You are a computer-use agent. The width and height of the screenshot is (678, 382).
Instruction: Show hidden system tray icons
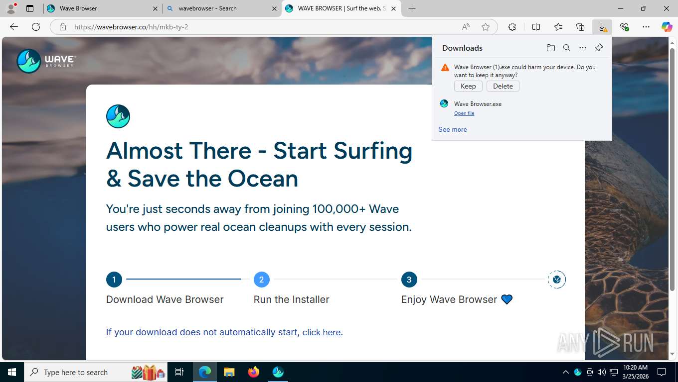pos(565,372)
